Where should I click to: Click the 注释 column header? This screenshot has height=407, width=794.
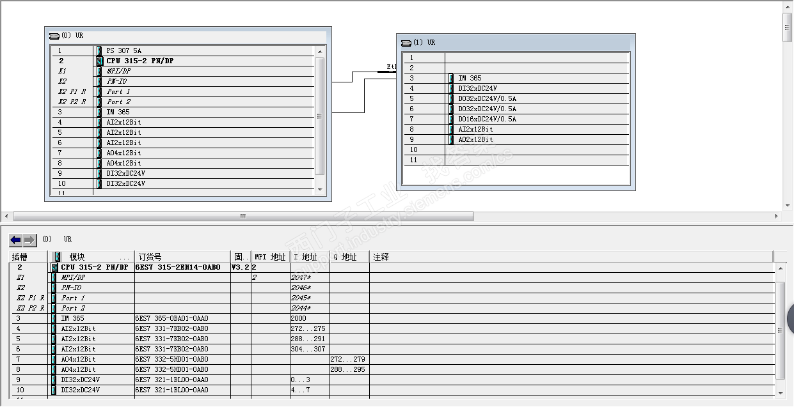pyautogui.click(x=571, y=257)
